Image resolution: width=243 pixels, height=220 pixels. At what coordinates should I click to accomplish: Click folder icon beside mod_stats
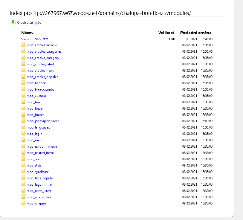click(23, 165)
